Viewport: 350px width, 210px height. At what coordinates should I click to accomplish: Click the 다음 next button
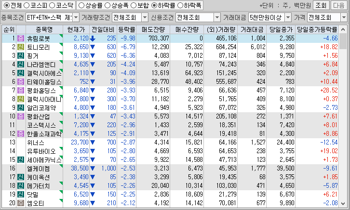(338, 5)
